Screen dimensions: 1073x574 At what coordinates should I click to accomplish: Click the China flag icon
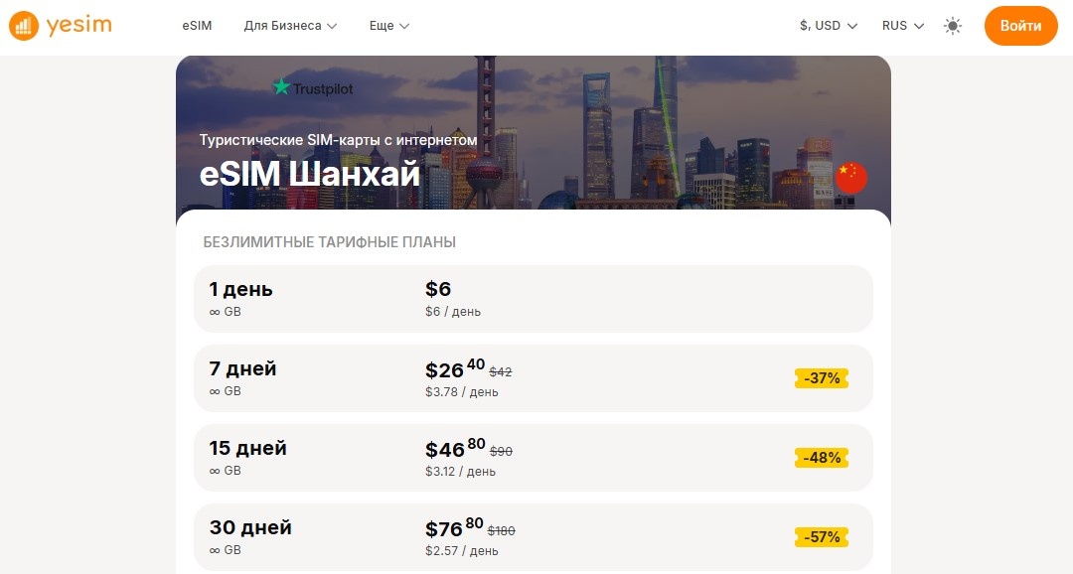point(850,178)
